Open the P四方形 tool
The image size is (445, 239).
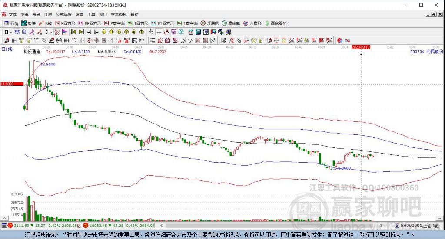click(x=65, y=23)
